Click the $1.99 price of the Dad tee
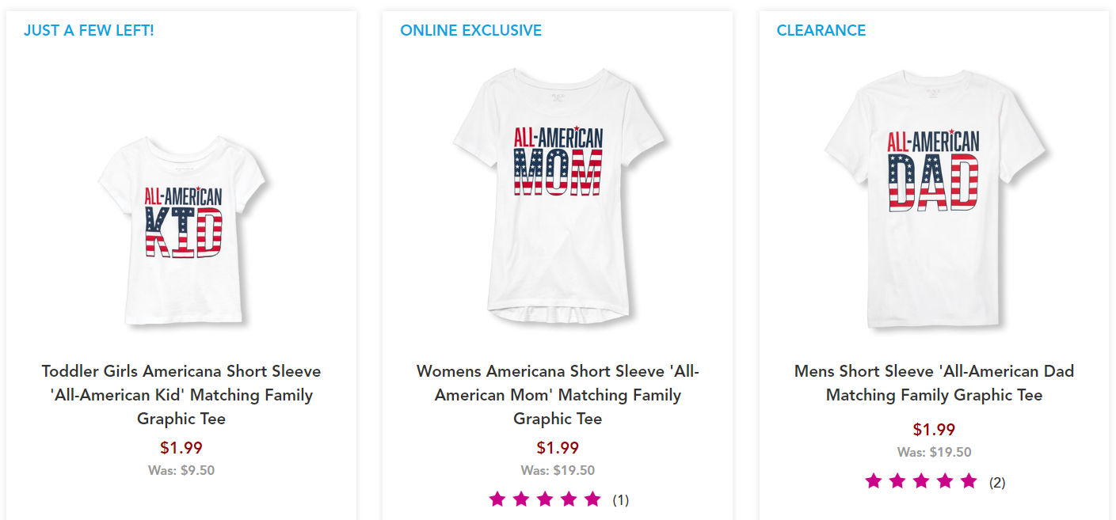 pos(934,430)
